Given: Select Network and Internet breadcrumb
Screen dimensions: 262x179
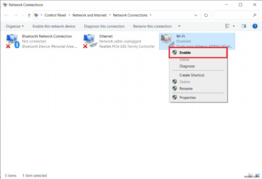Looking at the screenshot, I should (x=89, y=15).
